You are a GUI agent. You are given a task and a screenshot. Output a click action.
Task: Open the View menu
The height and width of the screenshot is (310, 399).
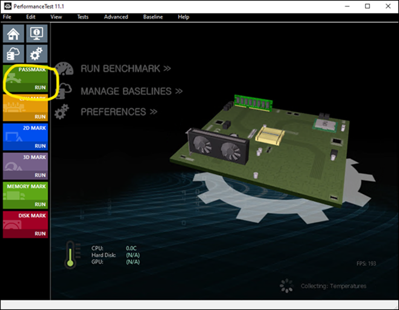56,17
